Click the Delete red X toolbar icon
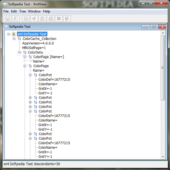This screenshot has height=170, width=170. 59,18
